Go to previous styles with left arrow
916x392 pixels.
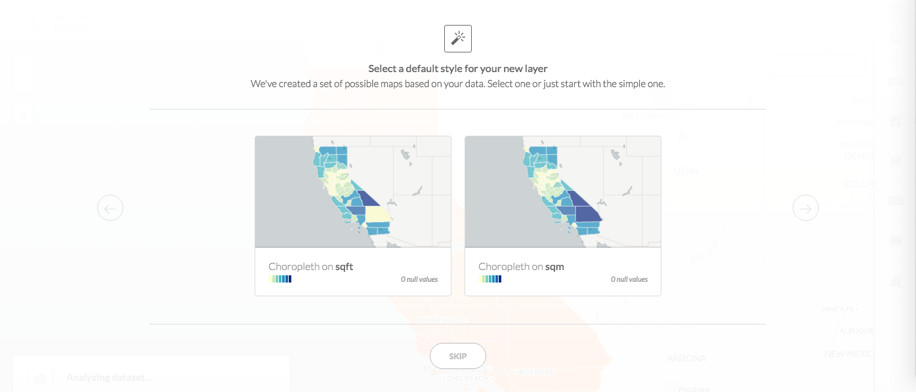tap(110, 208)
